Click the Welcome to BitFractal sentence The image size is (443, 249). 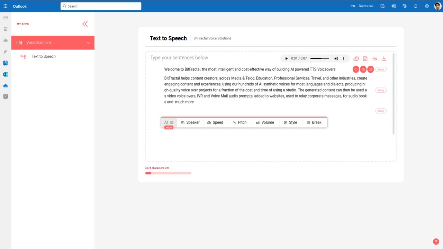tap(250, 70)
